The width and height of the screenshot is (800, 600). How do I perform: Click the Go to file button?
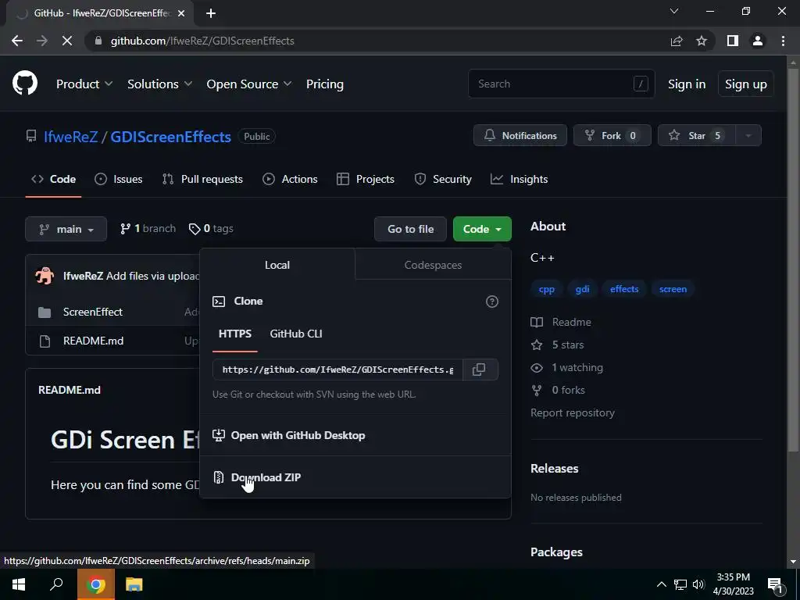(411, 229)
